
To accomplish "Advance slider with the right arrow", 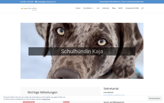I will coord(140,51).
